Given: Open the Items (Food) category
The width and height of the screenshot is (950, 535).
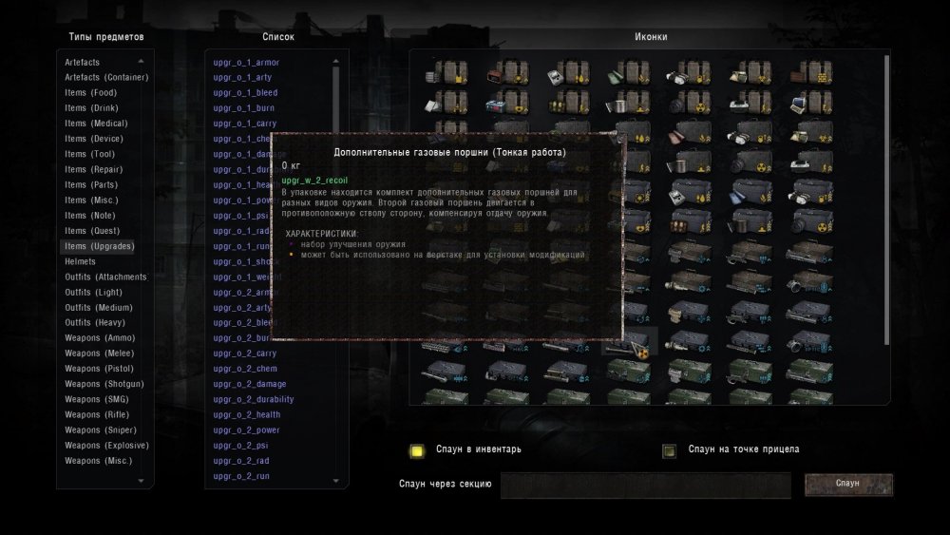Looking at the screenshot, I should [91, 93].
